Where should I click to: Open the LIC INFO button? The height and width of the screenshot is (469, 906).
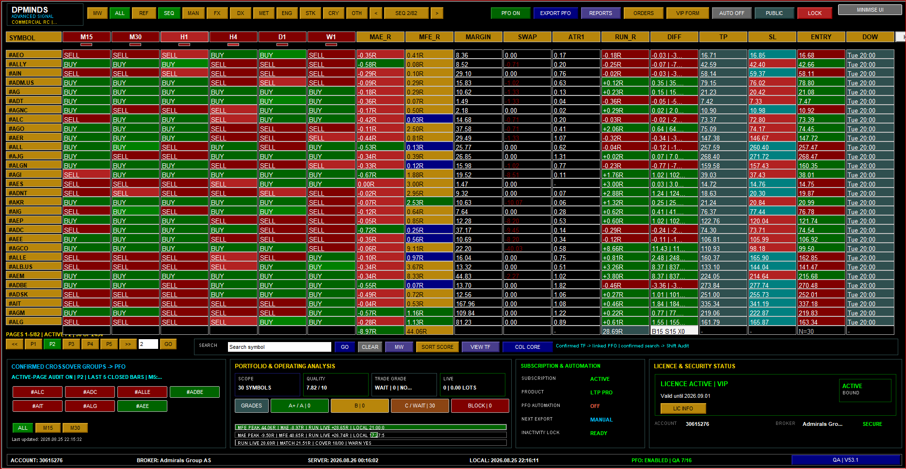(x=683, y=408)
